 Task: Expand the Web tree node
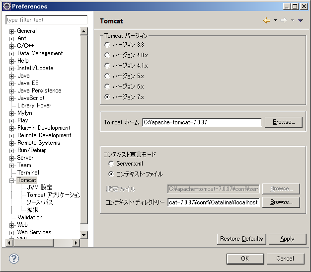click(x=12, y=225)
